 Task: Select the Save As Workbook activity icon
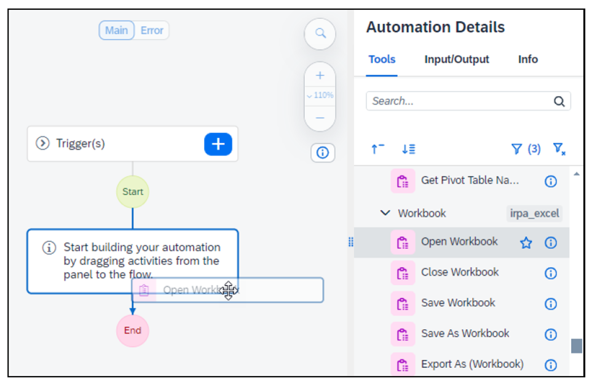(403, 334)
